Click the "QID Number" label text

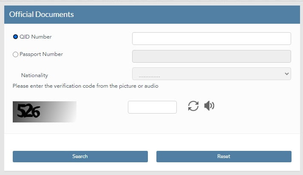[36, 37]
